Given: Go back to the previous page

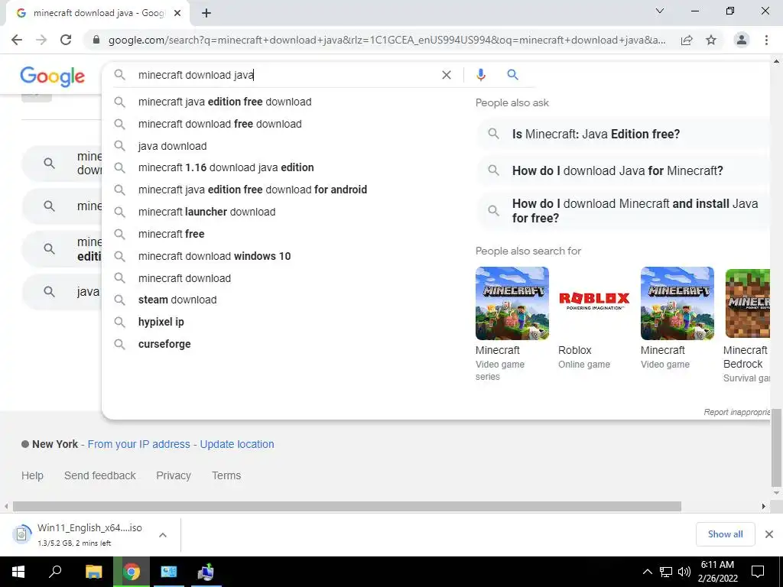Looking at the screenshot, I should click(x=17, y=40).
